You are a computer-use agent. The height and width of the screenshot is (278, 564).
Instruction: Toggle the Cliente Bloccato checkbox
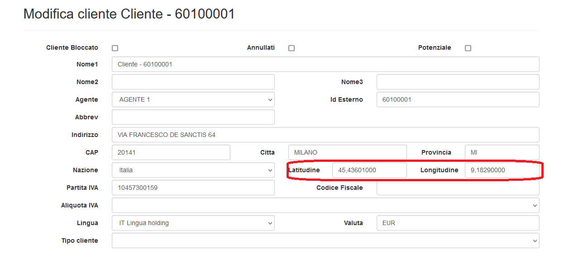(x=115, y=48)
